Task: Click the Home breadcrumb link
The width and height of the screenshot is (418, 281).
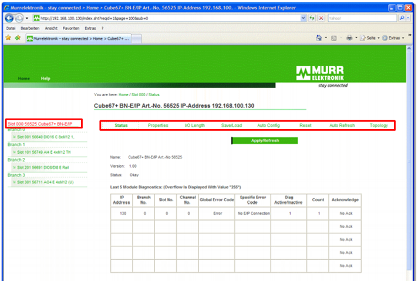Action: (123, 95)
